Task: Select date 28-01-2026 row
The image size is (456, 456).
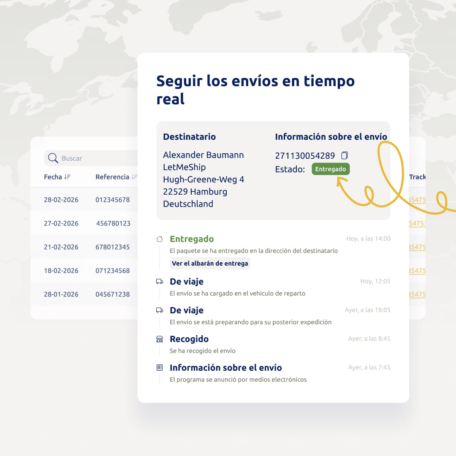Action: point(61,294)
